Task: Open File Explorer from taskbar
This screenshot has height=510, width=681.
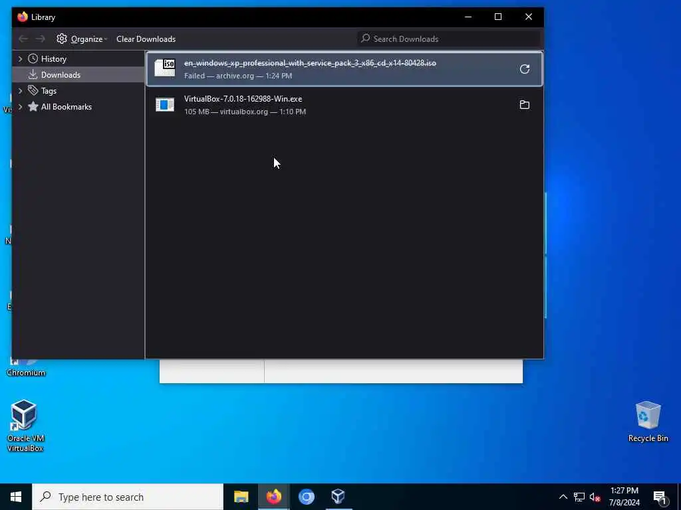Action: [241, 497]
